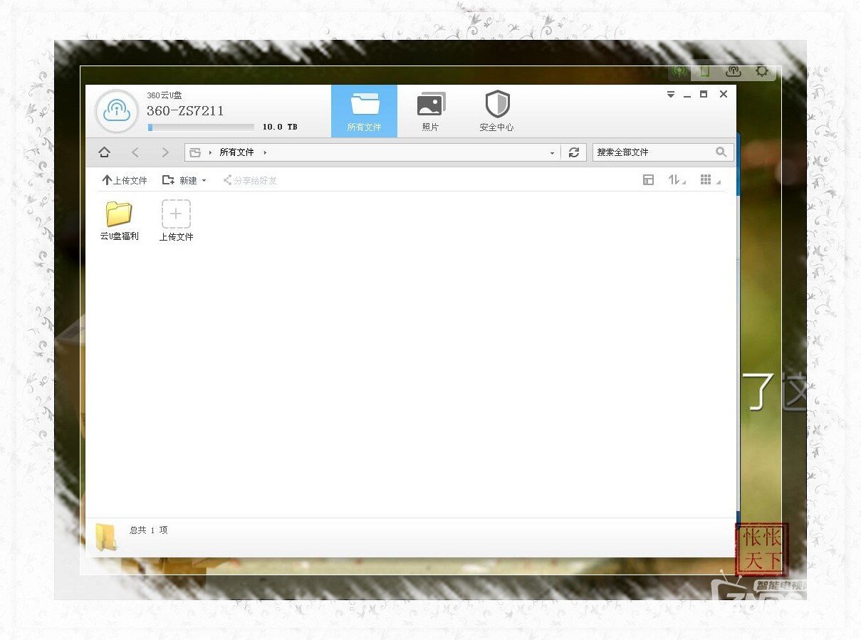Open the 所有文件 tab
The height and width of the screenshot is (640, 861).
point(365,111)
